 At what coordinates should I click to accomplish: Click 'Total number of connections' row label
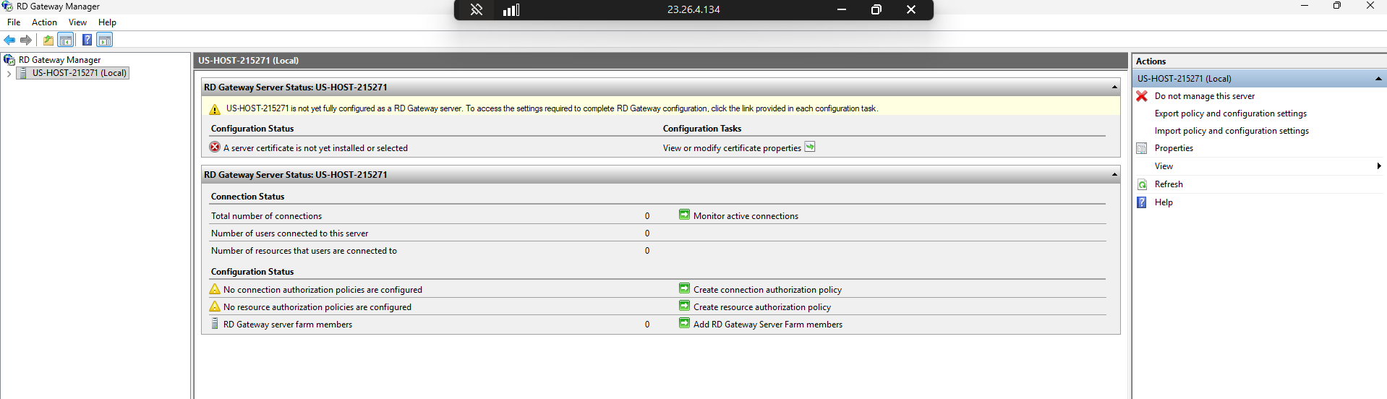point(266,216)
